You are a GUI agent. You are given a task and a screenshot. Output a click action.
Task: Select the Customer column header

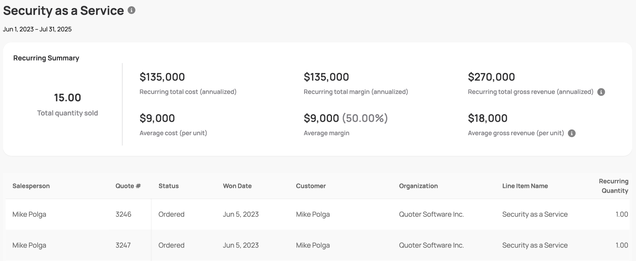coord(311,186)
